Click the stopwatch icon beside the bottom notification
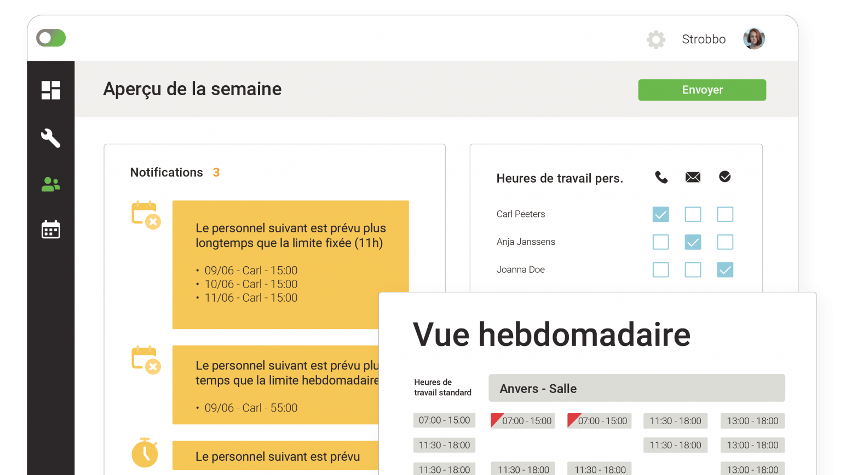Screen dimensions: 846x475 [x=145, y=454]
